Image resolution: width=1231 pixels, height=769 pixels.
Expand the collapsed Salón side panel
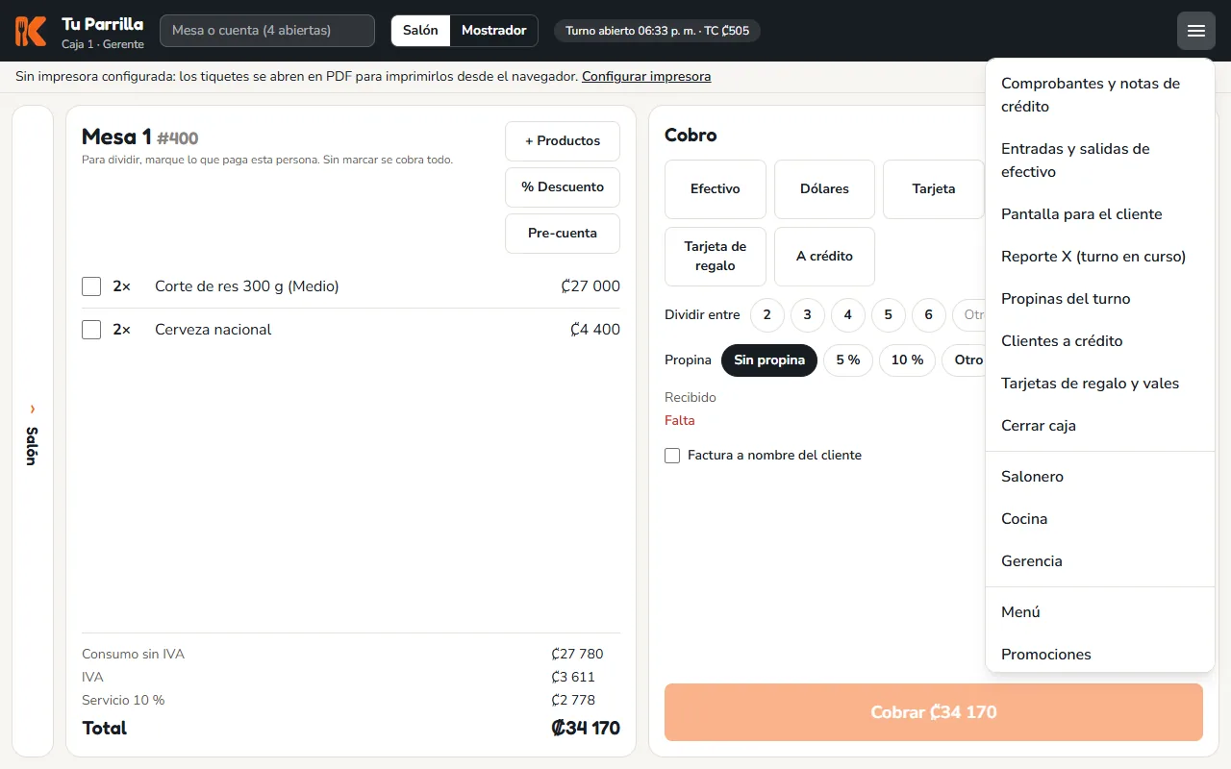(x=33, y=431)
